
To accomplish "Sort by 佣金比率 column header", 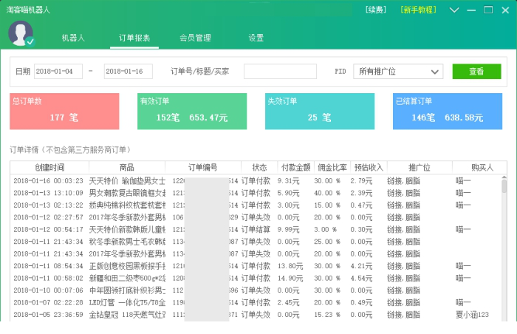I will 332,168.
